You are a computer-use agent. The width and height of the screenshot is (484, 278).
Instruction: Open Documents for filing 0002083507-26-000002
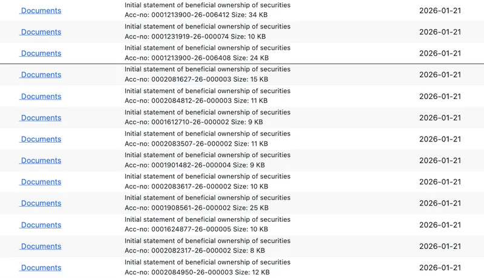[41, 139]
